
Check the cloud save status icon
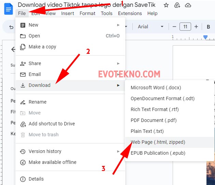coord(188,5)
